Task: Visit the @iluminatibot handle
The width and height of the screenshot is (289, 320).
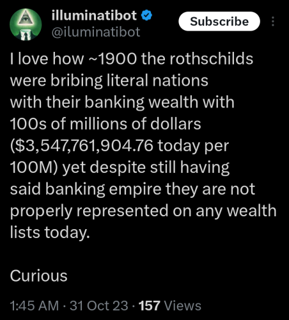Action: pos(96,32)
